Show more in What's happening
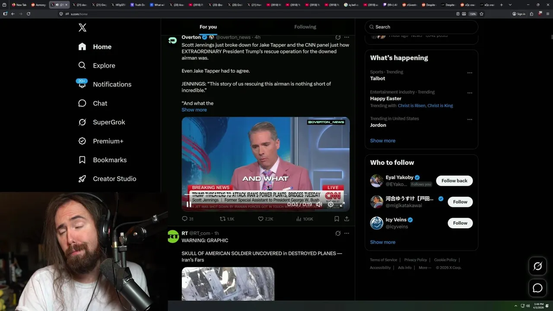The width and height of the screenshot is (553, 311). [383, 141]
